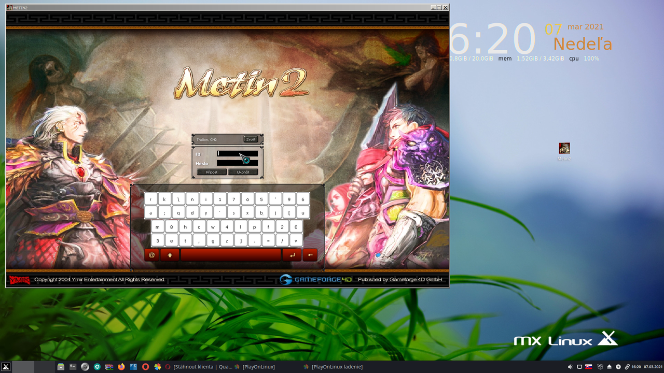Image resolution: width=664 pixels, height=373 pixels.
Task: Tap the 'u' key on the virtual keyboard
Action: (303, 212)
